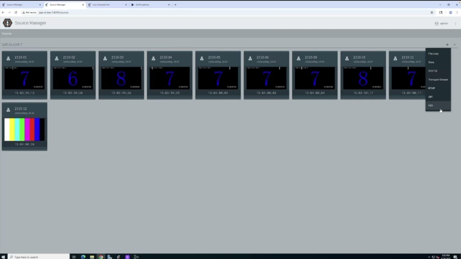The image size is (461, 259).
Task: Open the three-dot menu beside admin
Action: pos(455,23)
